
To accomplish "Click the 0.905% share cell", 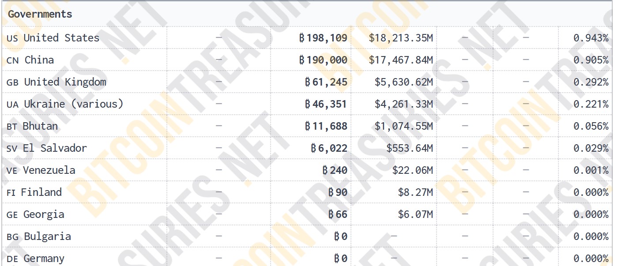I will [591, 60].
